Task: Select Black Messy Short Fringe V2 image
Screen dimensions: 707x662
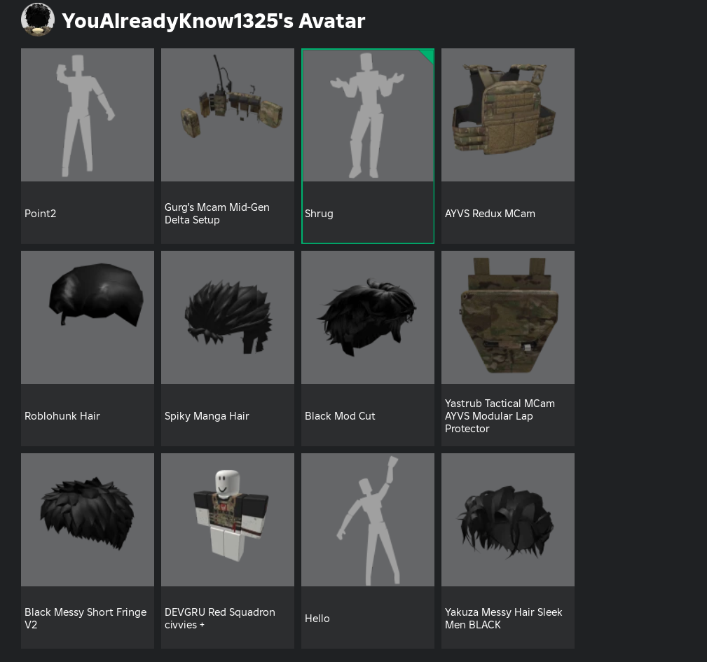Action: (88, 520)
